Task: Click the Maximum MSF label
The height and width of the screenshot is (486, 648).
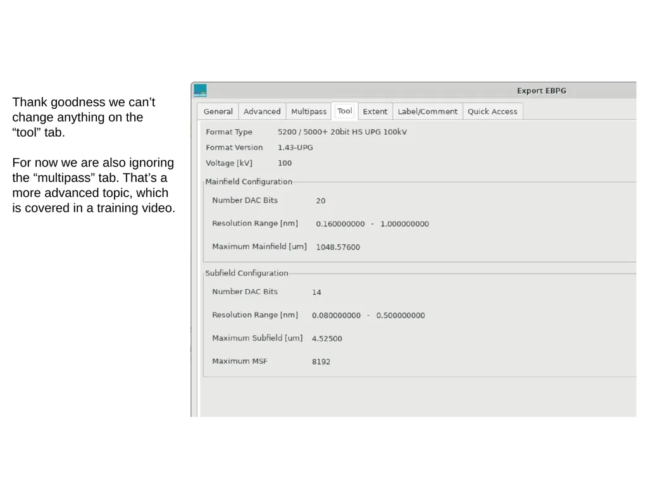Action: click(240, 361)
